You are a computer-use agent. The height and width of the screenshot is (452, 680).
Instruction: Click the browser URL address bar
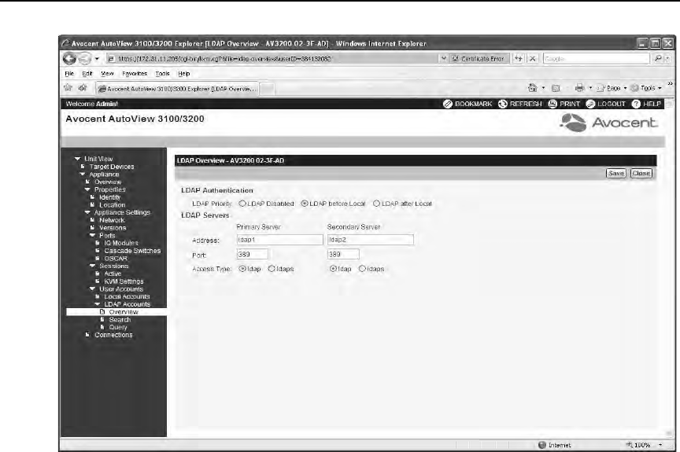click(272, 58)
